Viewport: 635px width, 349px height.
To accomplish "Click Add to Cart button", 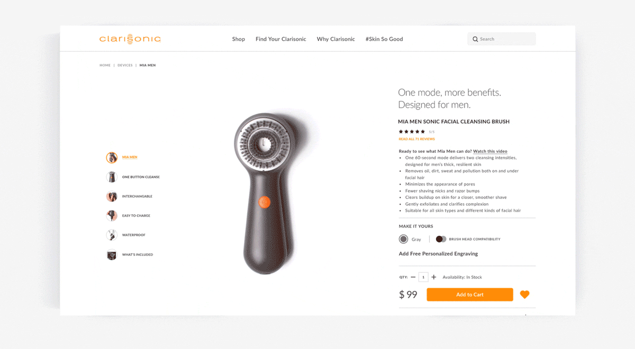I will coord(470,295).
